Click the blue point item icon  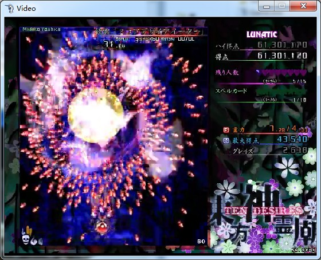pyautogui.click(x=226, y=140)
